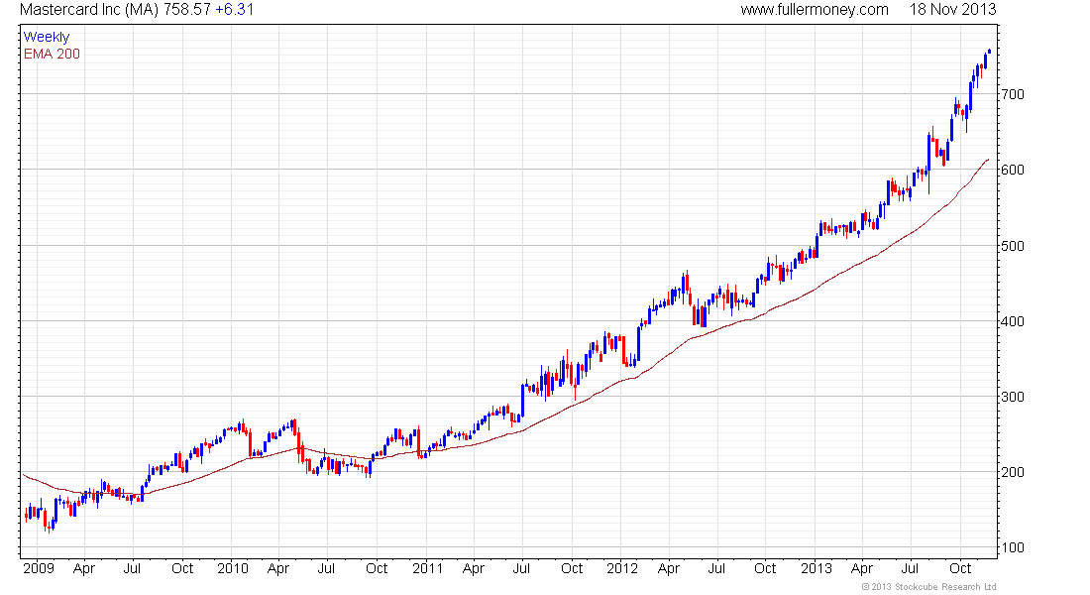This screenshot has height=595, width=1090.
Task: Click the 600 price axis label
Action: pos(1012,170)
